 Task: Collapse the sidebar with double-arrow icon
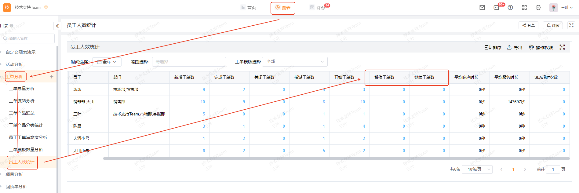(57, 26)
